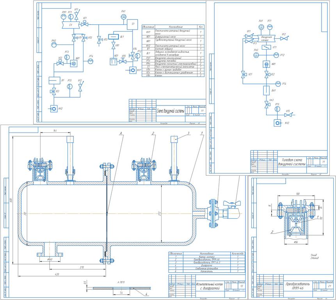Click the Количество column header
This screenshot has width=336, height=300.
(238, 254)
